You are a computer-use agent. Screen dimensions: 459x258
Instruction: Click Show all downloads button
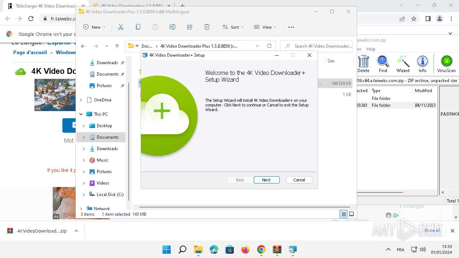(x=432, y=230)
